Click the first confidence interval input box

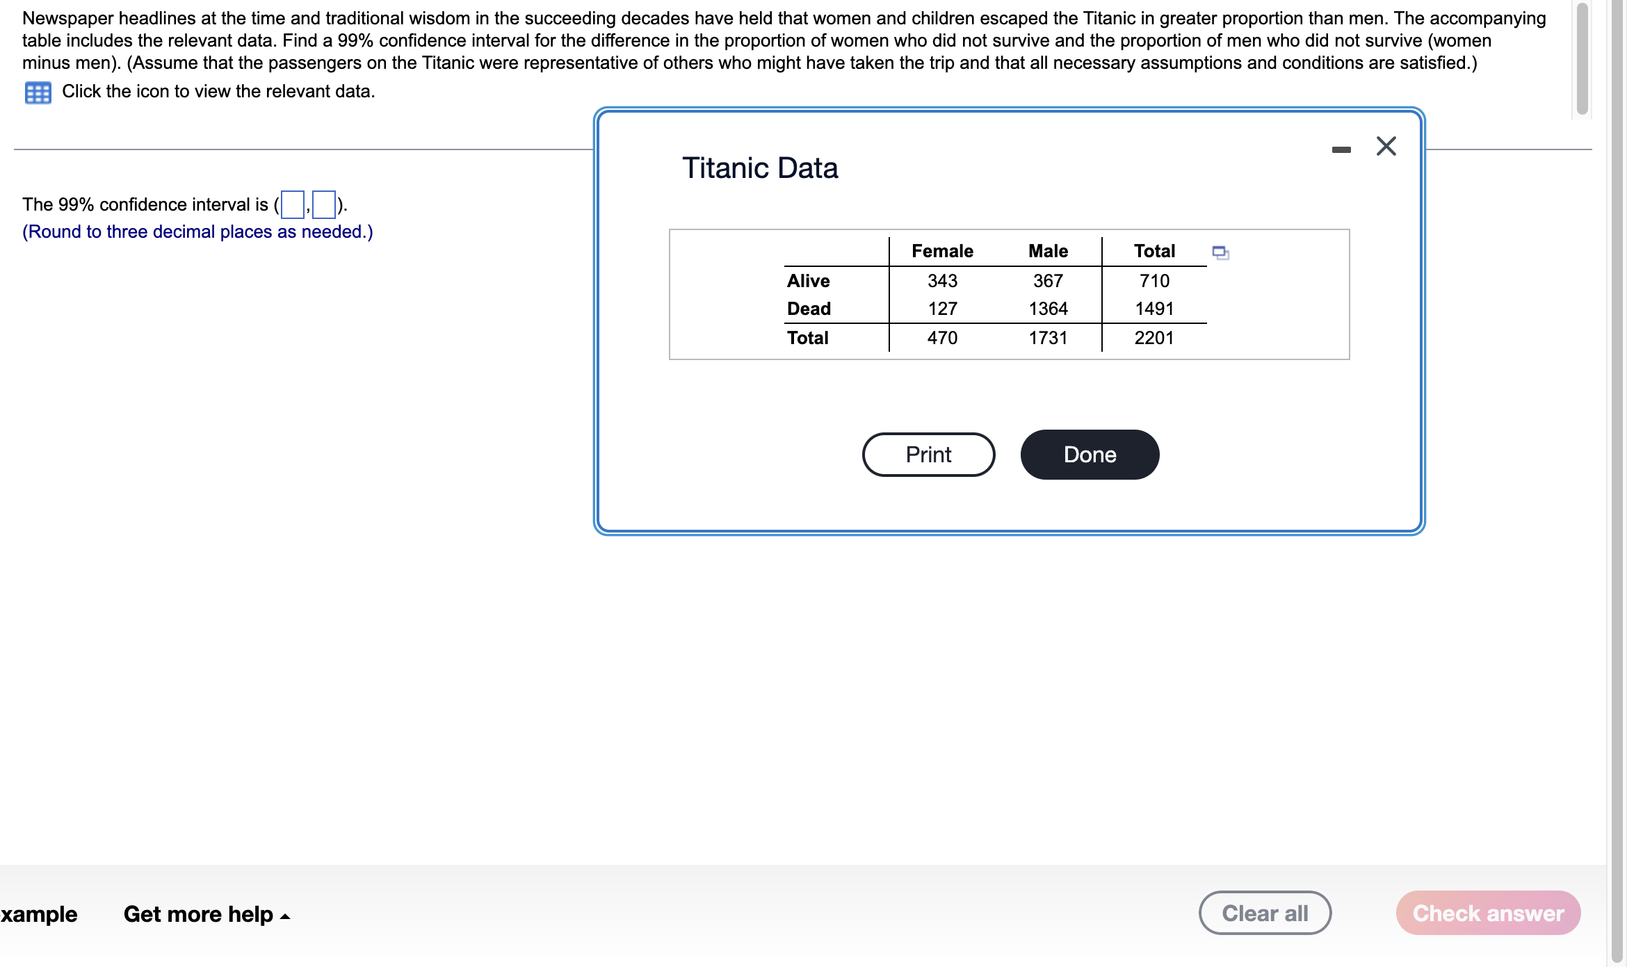coord(292,204)
